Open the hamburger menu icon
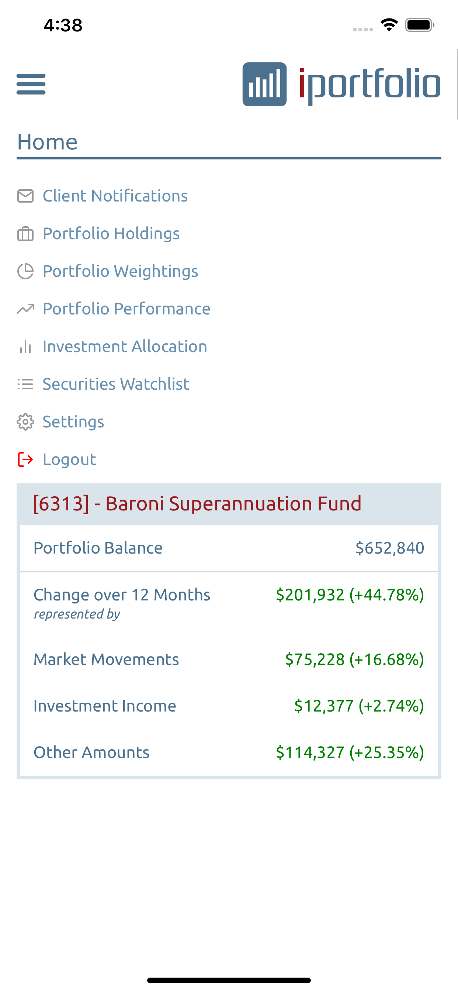This screenshot has height=992, width=458. pyautogui.click(x=31, y=84)
